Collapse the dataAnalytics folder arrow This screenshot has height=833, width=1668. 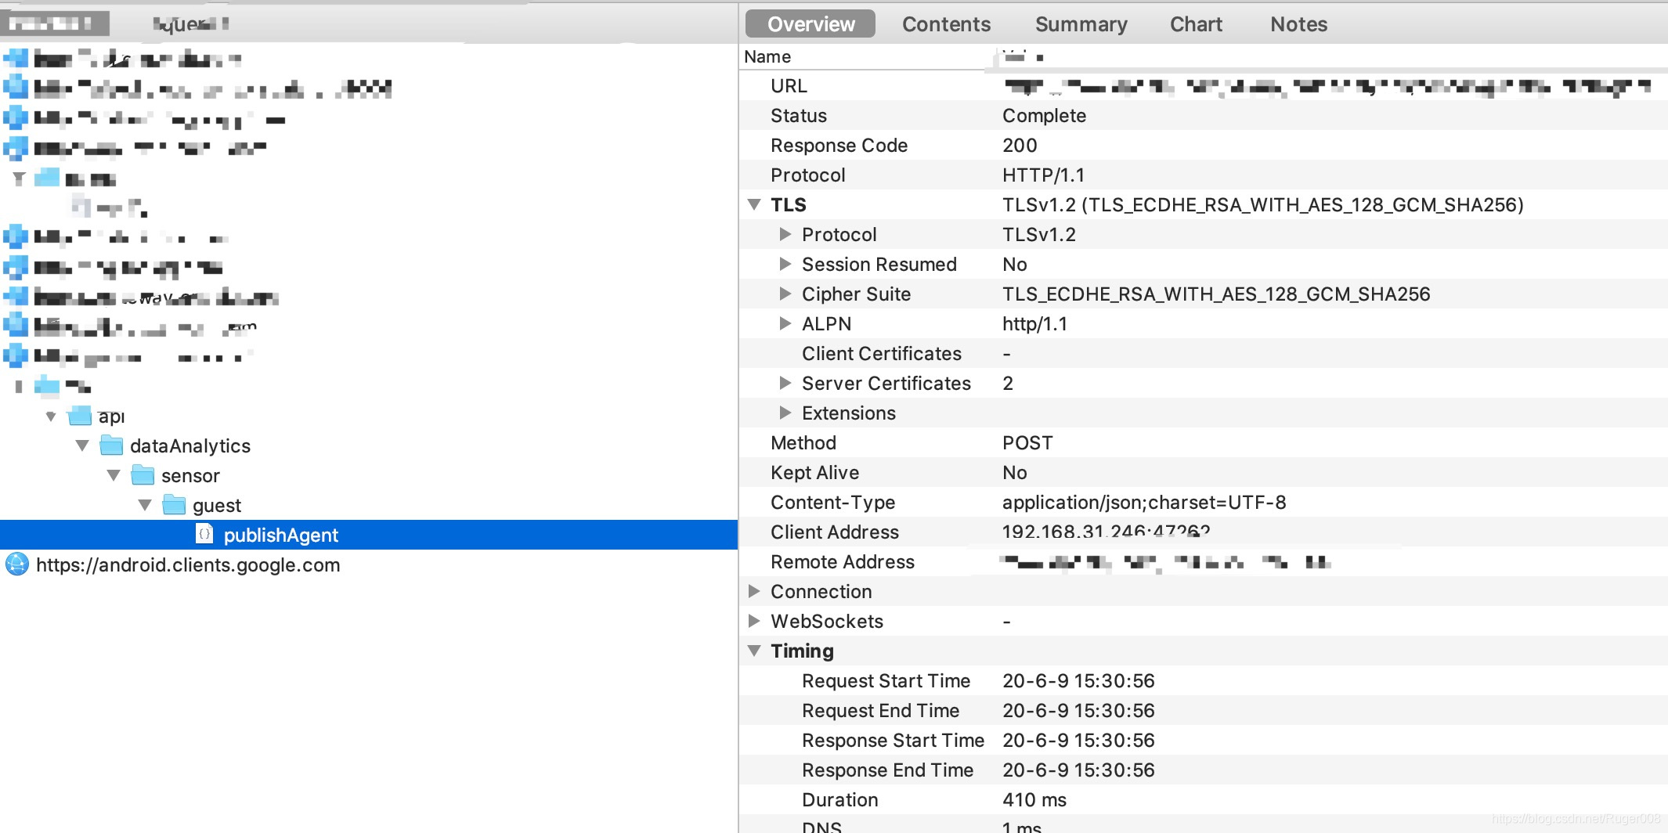point(82,445)
